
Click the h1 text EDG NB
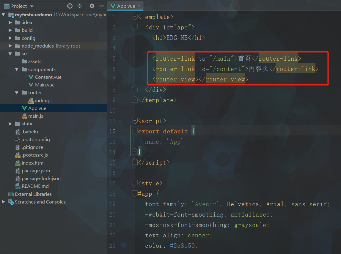click(x=177, y=38)
